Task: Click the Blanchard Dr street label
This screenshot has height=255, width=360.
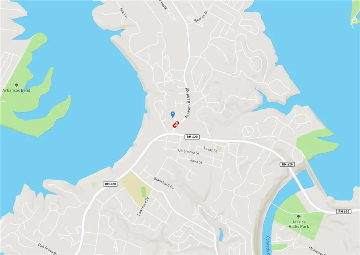Action: pyautogui.click(x=164, y=183)
